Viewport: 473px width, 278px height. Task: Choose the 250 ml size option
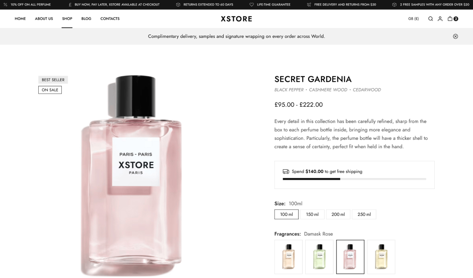(x=364, y=215)
